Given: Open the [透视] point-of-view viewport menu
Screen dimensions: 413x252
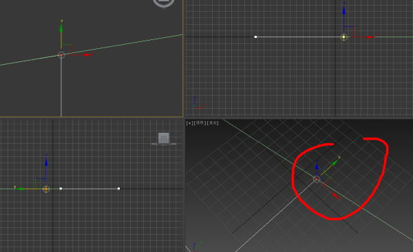Looking at the screenshot, I should pyautogui.click(x=200, y=123).
